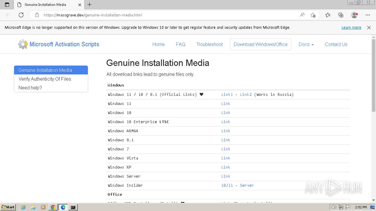This screenshot has width=376, height=211.
Task: Click the Windows Insider 10/11 link
Action: [x=227, y=185]
